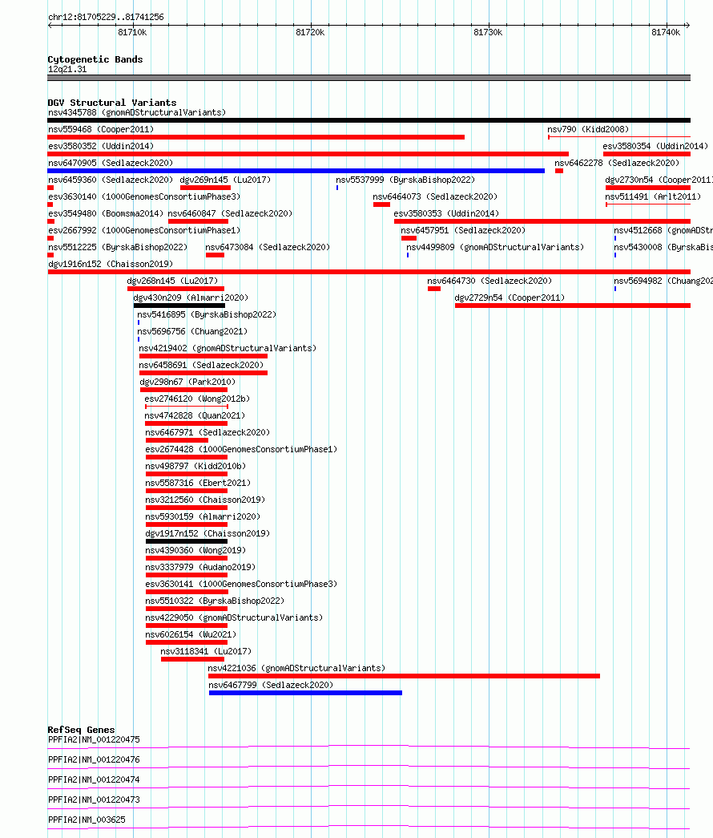Image resolution: width=713 pixels, height=838 pixels.
Task: Open nsv4221036 gnomADStructuralVariants variant
Action: [x=404, y=676]
